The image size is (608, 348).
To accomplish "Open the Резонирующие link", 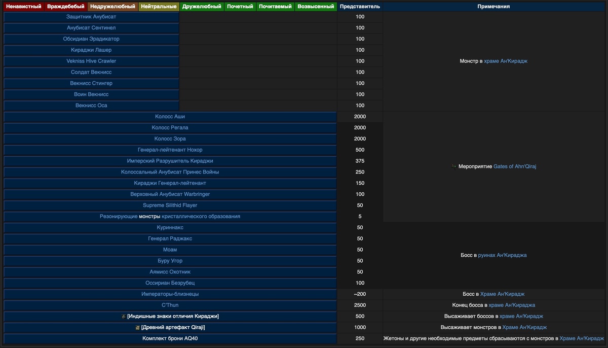I will (119, 217).
